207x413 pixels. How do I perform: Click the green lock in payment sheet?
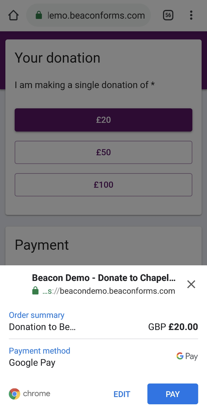(35, 291)
